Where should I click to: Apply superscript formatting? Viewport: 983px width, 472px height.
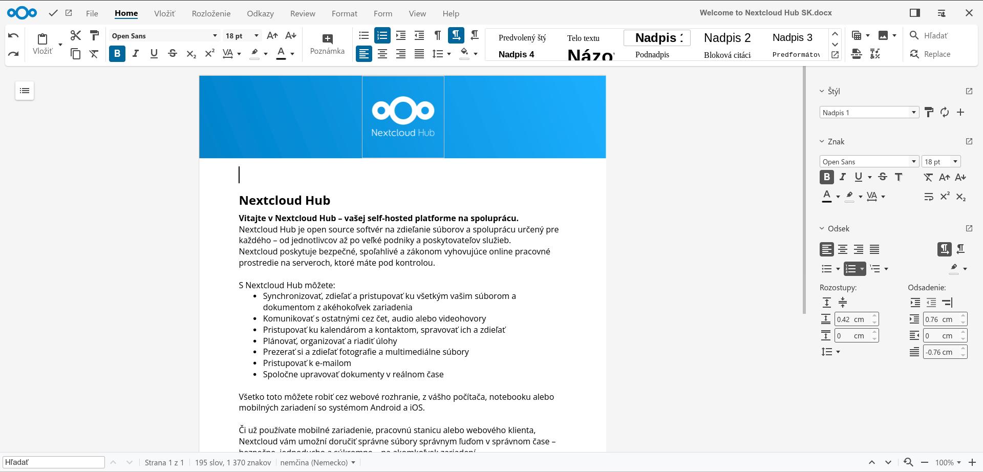click(209, 53)
